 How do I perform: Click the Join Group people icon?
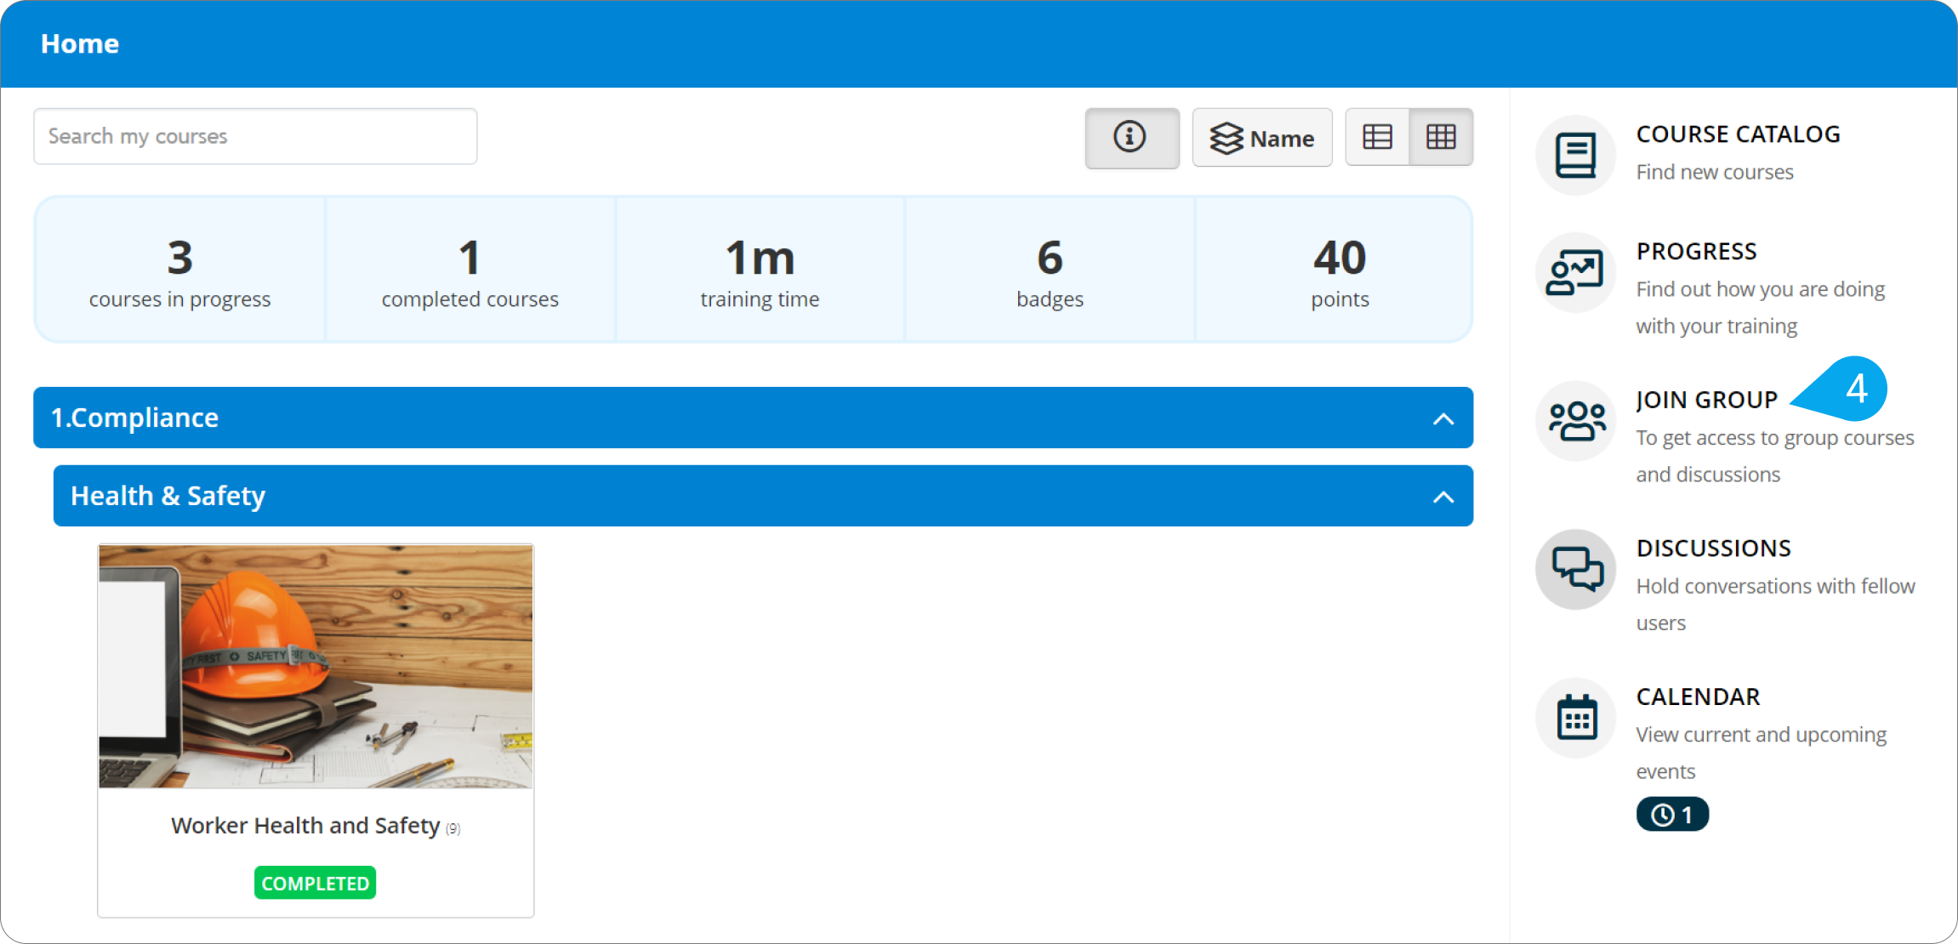pos(1575,420)
